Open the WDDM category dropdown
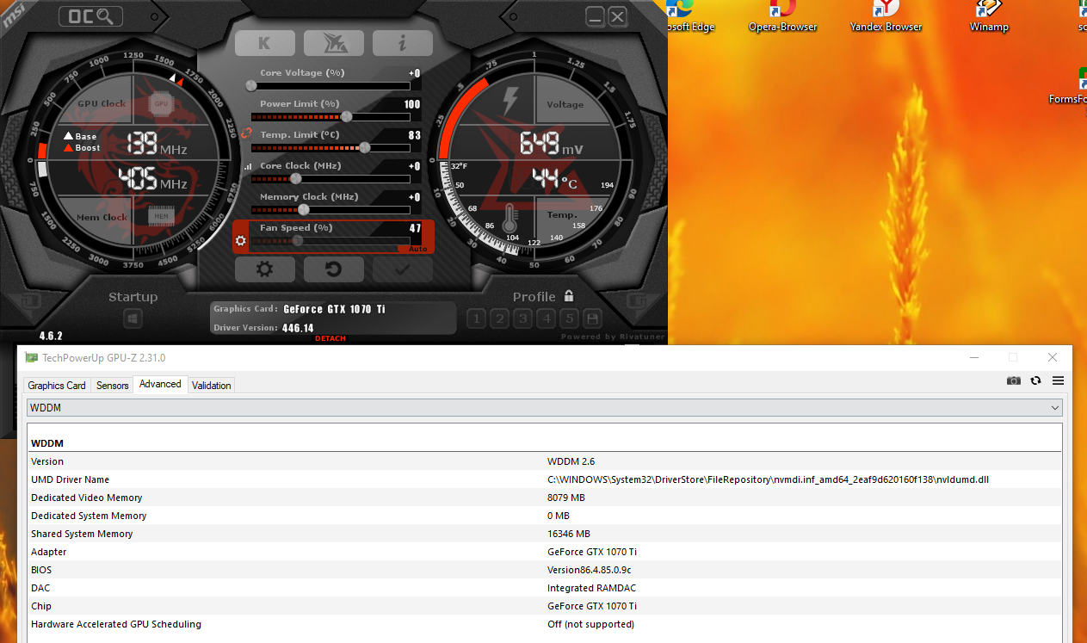This screenshot has height=643, width=1087. coord(545,407)
